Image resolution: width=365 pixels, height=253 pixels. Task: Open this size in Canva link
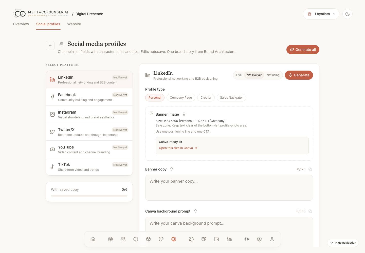point(178,148)
